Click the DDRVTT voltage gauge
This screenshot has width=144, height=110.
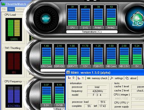click(x=72, y=56)
